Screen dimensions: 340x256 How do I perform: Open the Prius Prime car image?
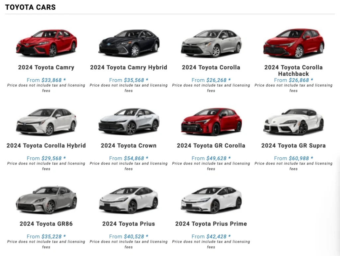211,200
